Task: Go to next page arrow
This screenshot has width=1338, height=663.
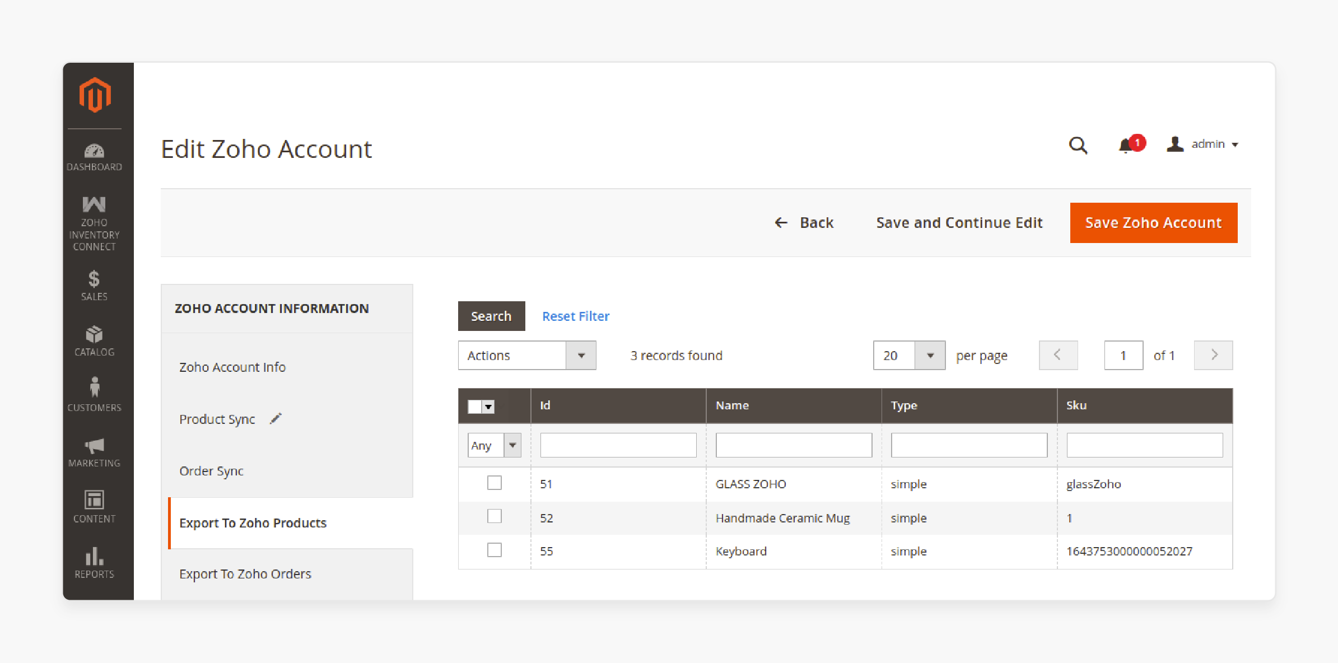Action: click(1213, 356)
